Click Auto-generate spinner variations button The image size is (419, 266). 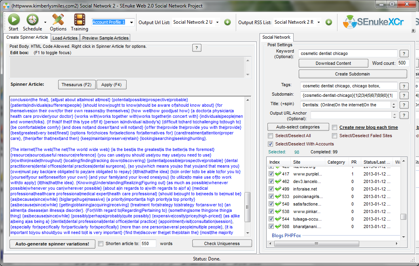(x=52, y=244)
